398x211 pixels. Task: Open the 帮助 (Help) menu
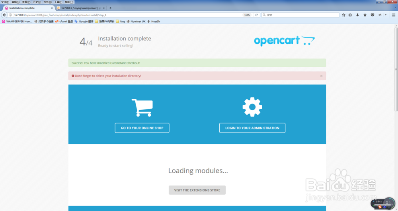pyautogui.click(x=69, y=2)
